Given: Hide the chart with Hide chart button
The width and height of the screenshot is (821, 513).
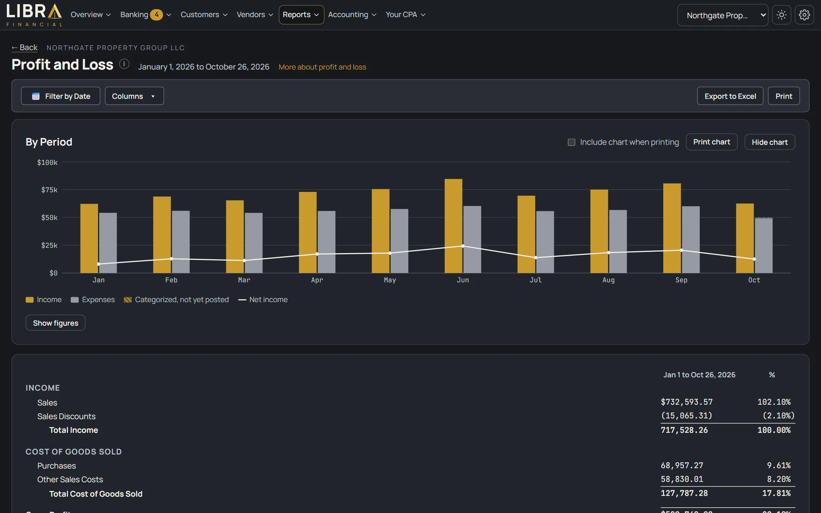Looking at the screenshot, I should [770, 142].
